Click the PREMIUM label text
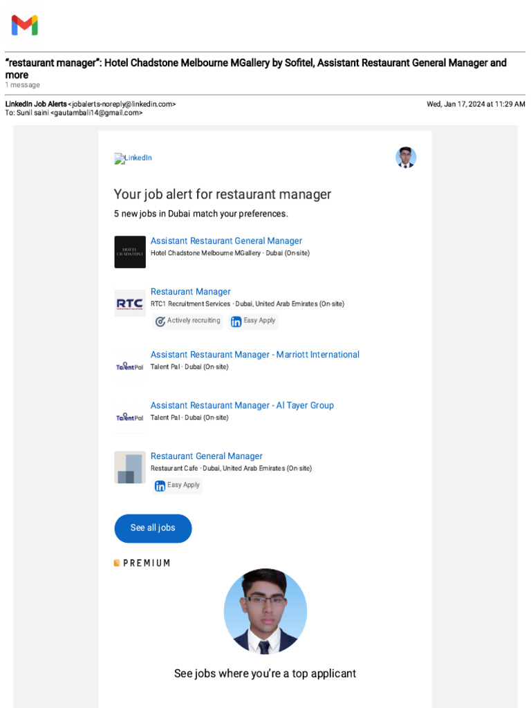This screenshot has height=708, width=531. coord(147,563)
